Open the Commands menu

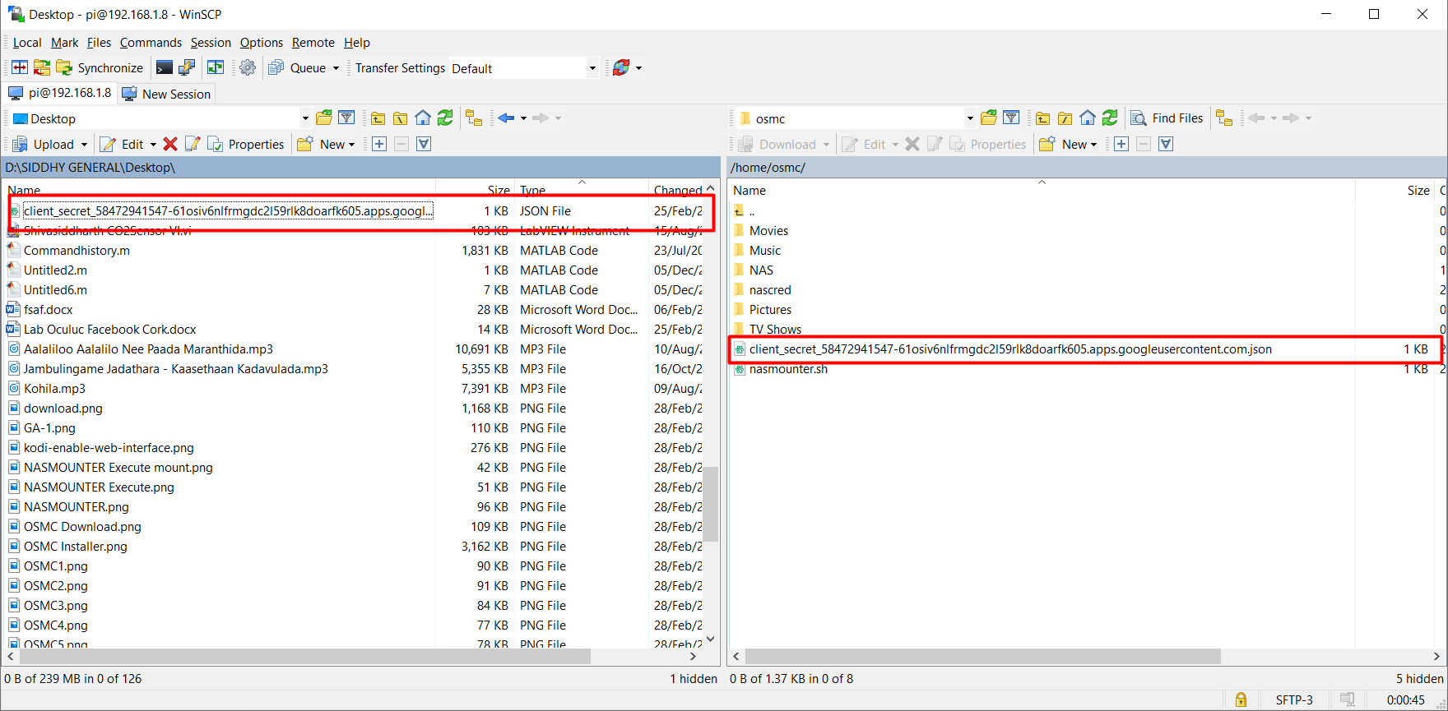(151, 43)
